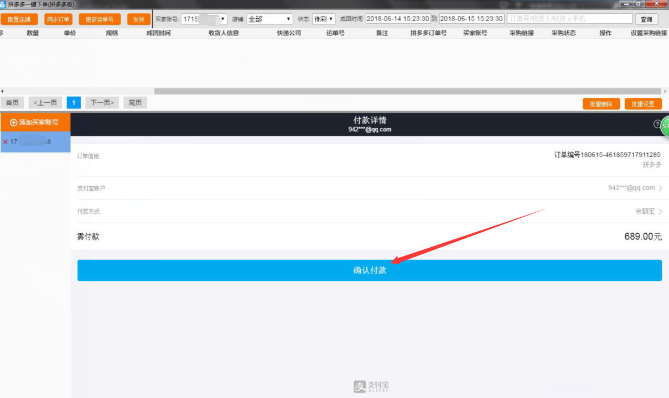
Task: Click the 单价 column header
Action: click(x=70, y=33)
